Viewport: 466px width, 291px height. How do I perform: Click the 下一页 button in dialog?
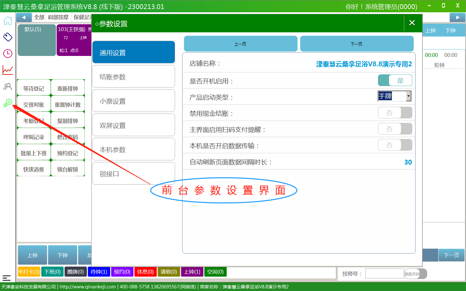coord(357,44)
